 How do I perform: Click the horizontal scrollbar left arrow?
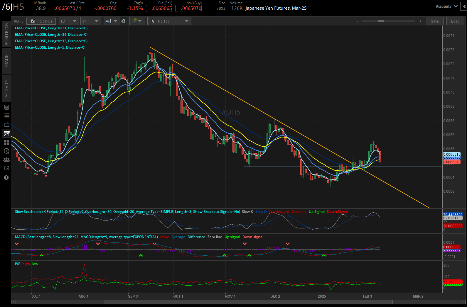[13, 302]
